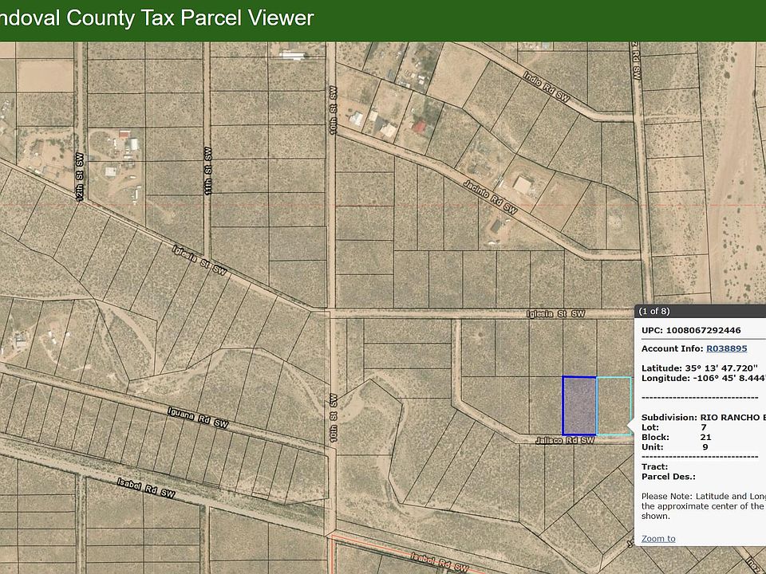Click the 'Indio Rd SW' street label
This screenshot has height=574, width=766.
coord(546,87)
